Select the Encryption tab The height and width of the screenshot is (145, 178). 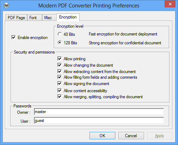pyautogui.click(x=68, y=17)
